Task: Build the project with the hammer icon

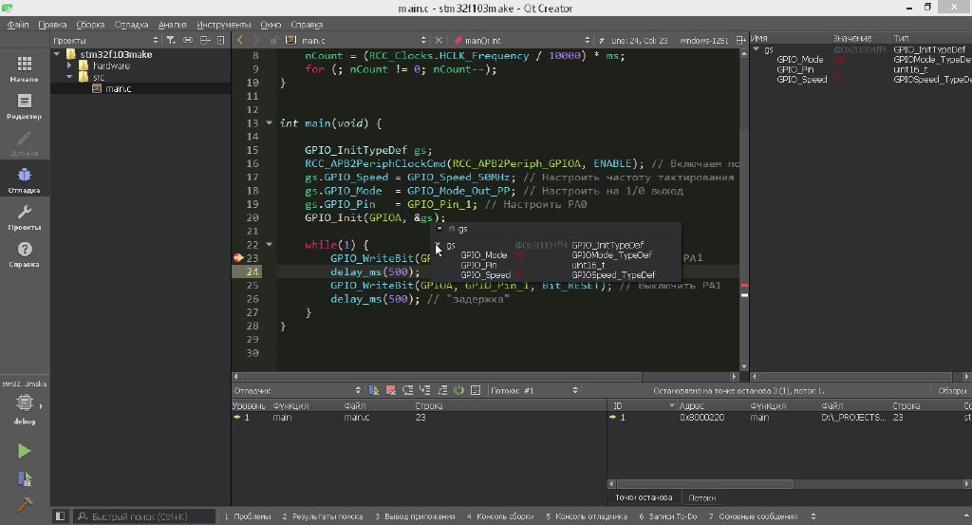Action: [x=25, y=506]
